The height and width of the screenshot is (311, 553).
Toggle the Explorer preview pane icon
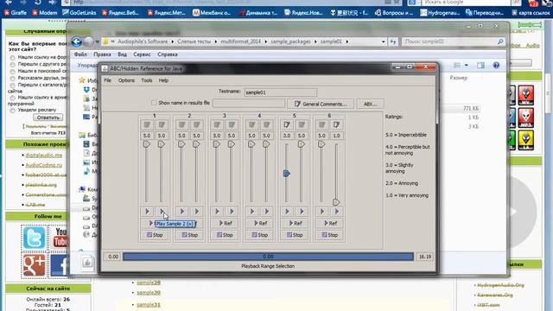[x=480, y=66]
